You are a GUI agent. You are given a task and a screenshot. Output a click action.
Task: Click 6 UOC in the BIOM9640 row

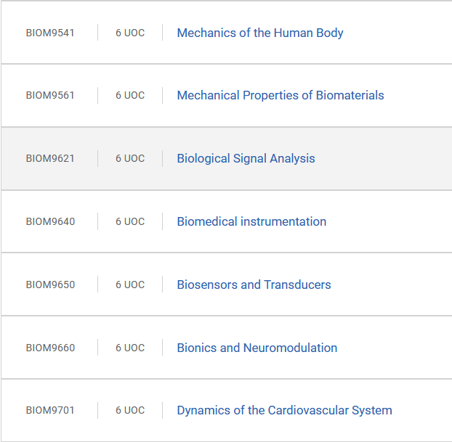tap(130, 221)
